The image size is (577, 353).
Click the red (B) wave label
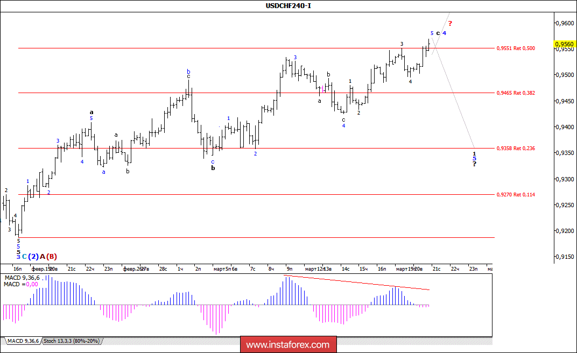(52, 257)
